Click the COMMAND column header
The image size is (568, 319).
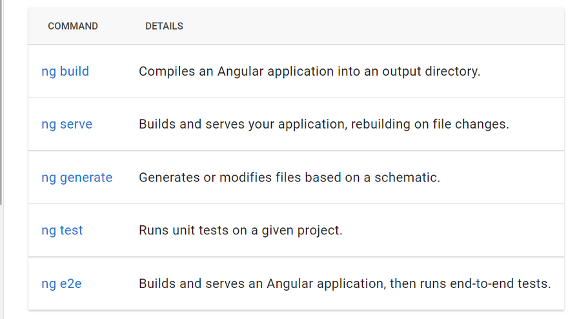point(73,26)
